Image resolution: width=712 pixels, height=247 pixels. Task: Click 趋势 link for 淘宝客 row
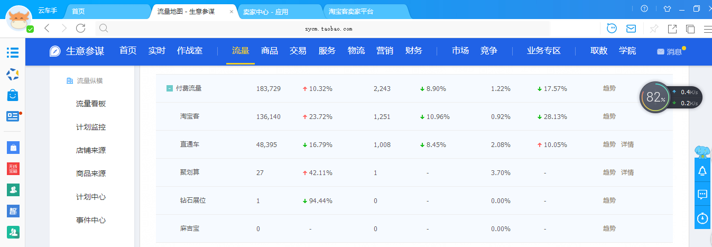click(x=609, y=116)
